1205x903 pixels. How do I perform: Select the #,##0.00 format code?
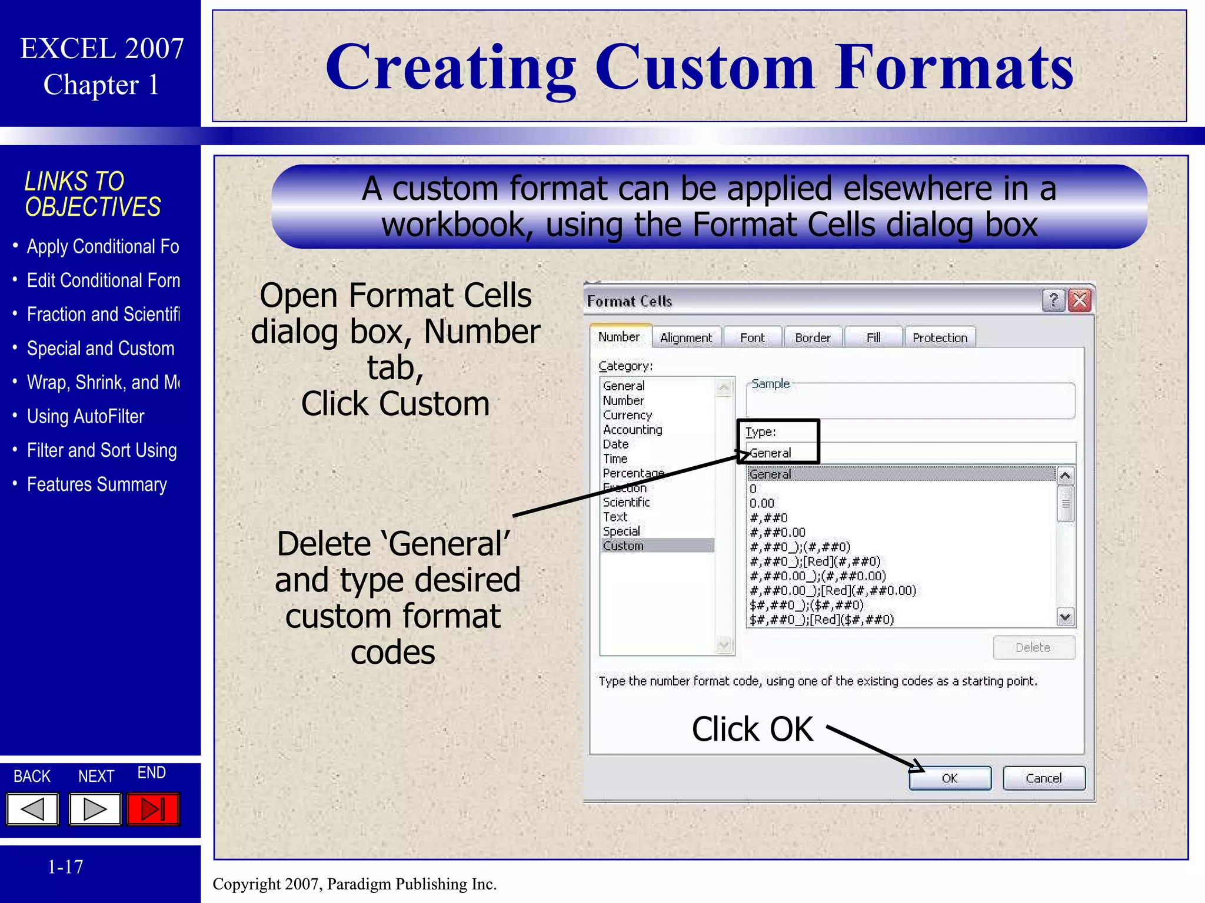pyautogui.click(x=777, y=532)
